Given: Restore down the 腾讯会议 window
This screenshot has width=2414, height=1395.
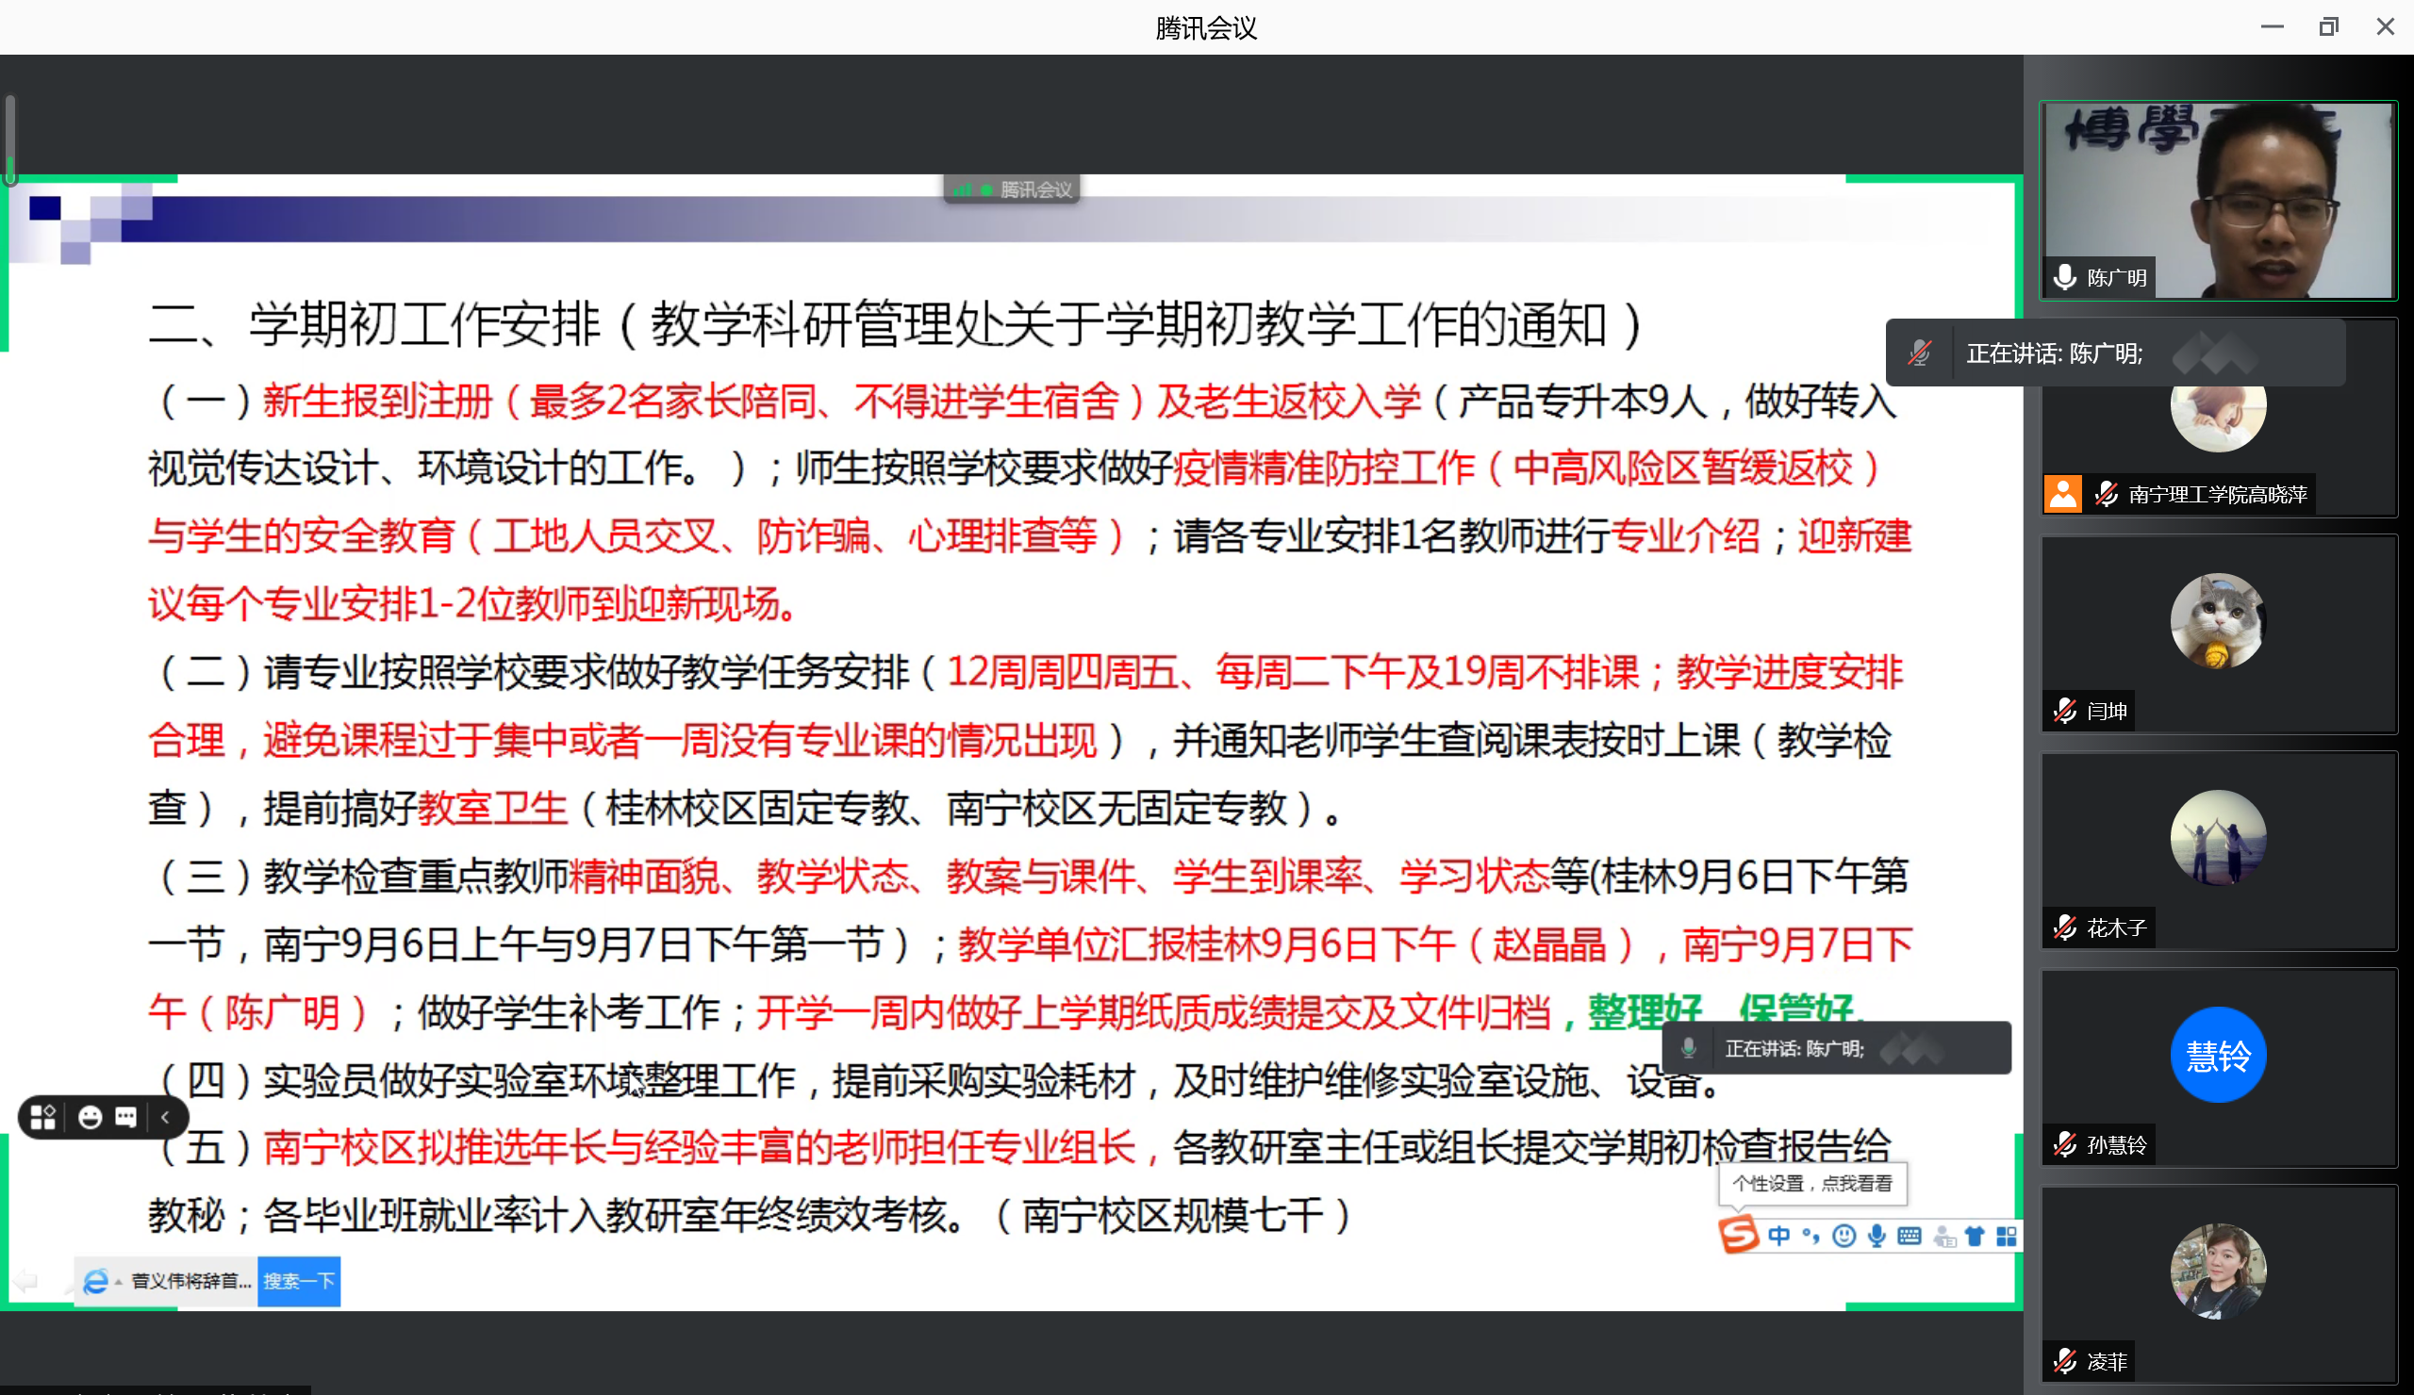Looking at the screenshot, I should click(2329, 26).
